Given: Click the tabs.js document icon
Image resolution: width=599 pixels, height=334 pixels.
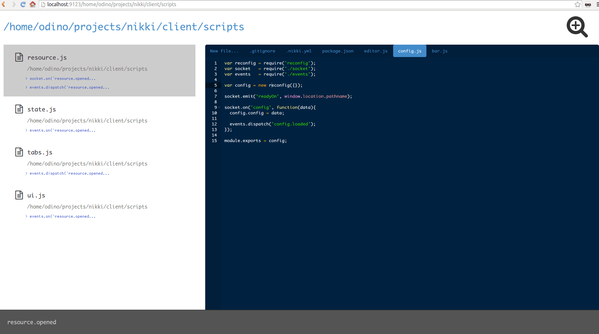Looking at the screenshot, I should click(19, 152).
